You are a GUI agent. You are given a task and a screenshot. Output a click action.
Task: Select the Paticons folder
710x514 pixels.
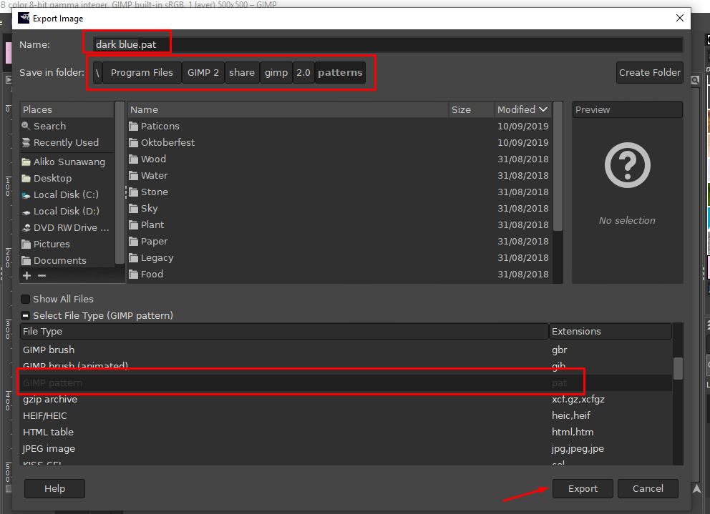339,127
